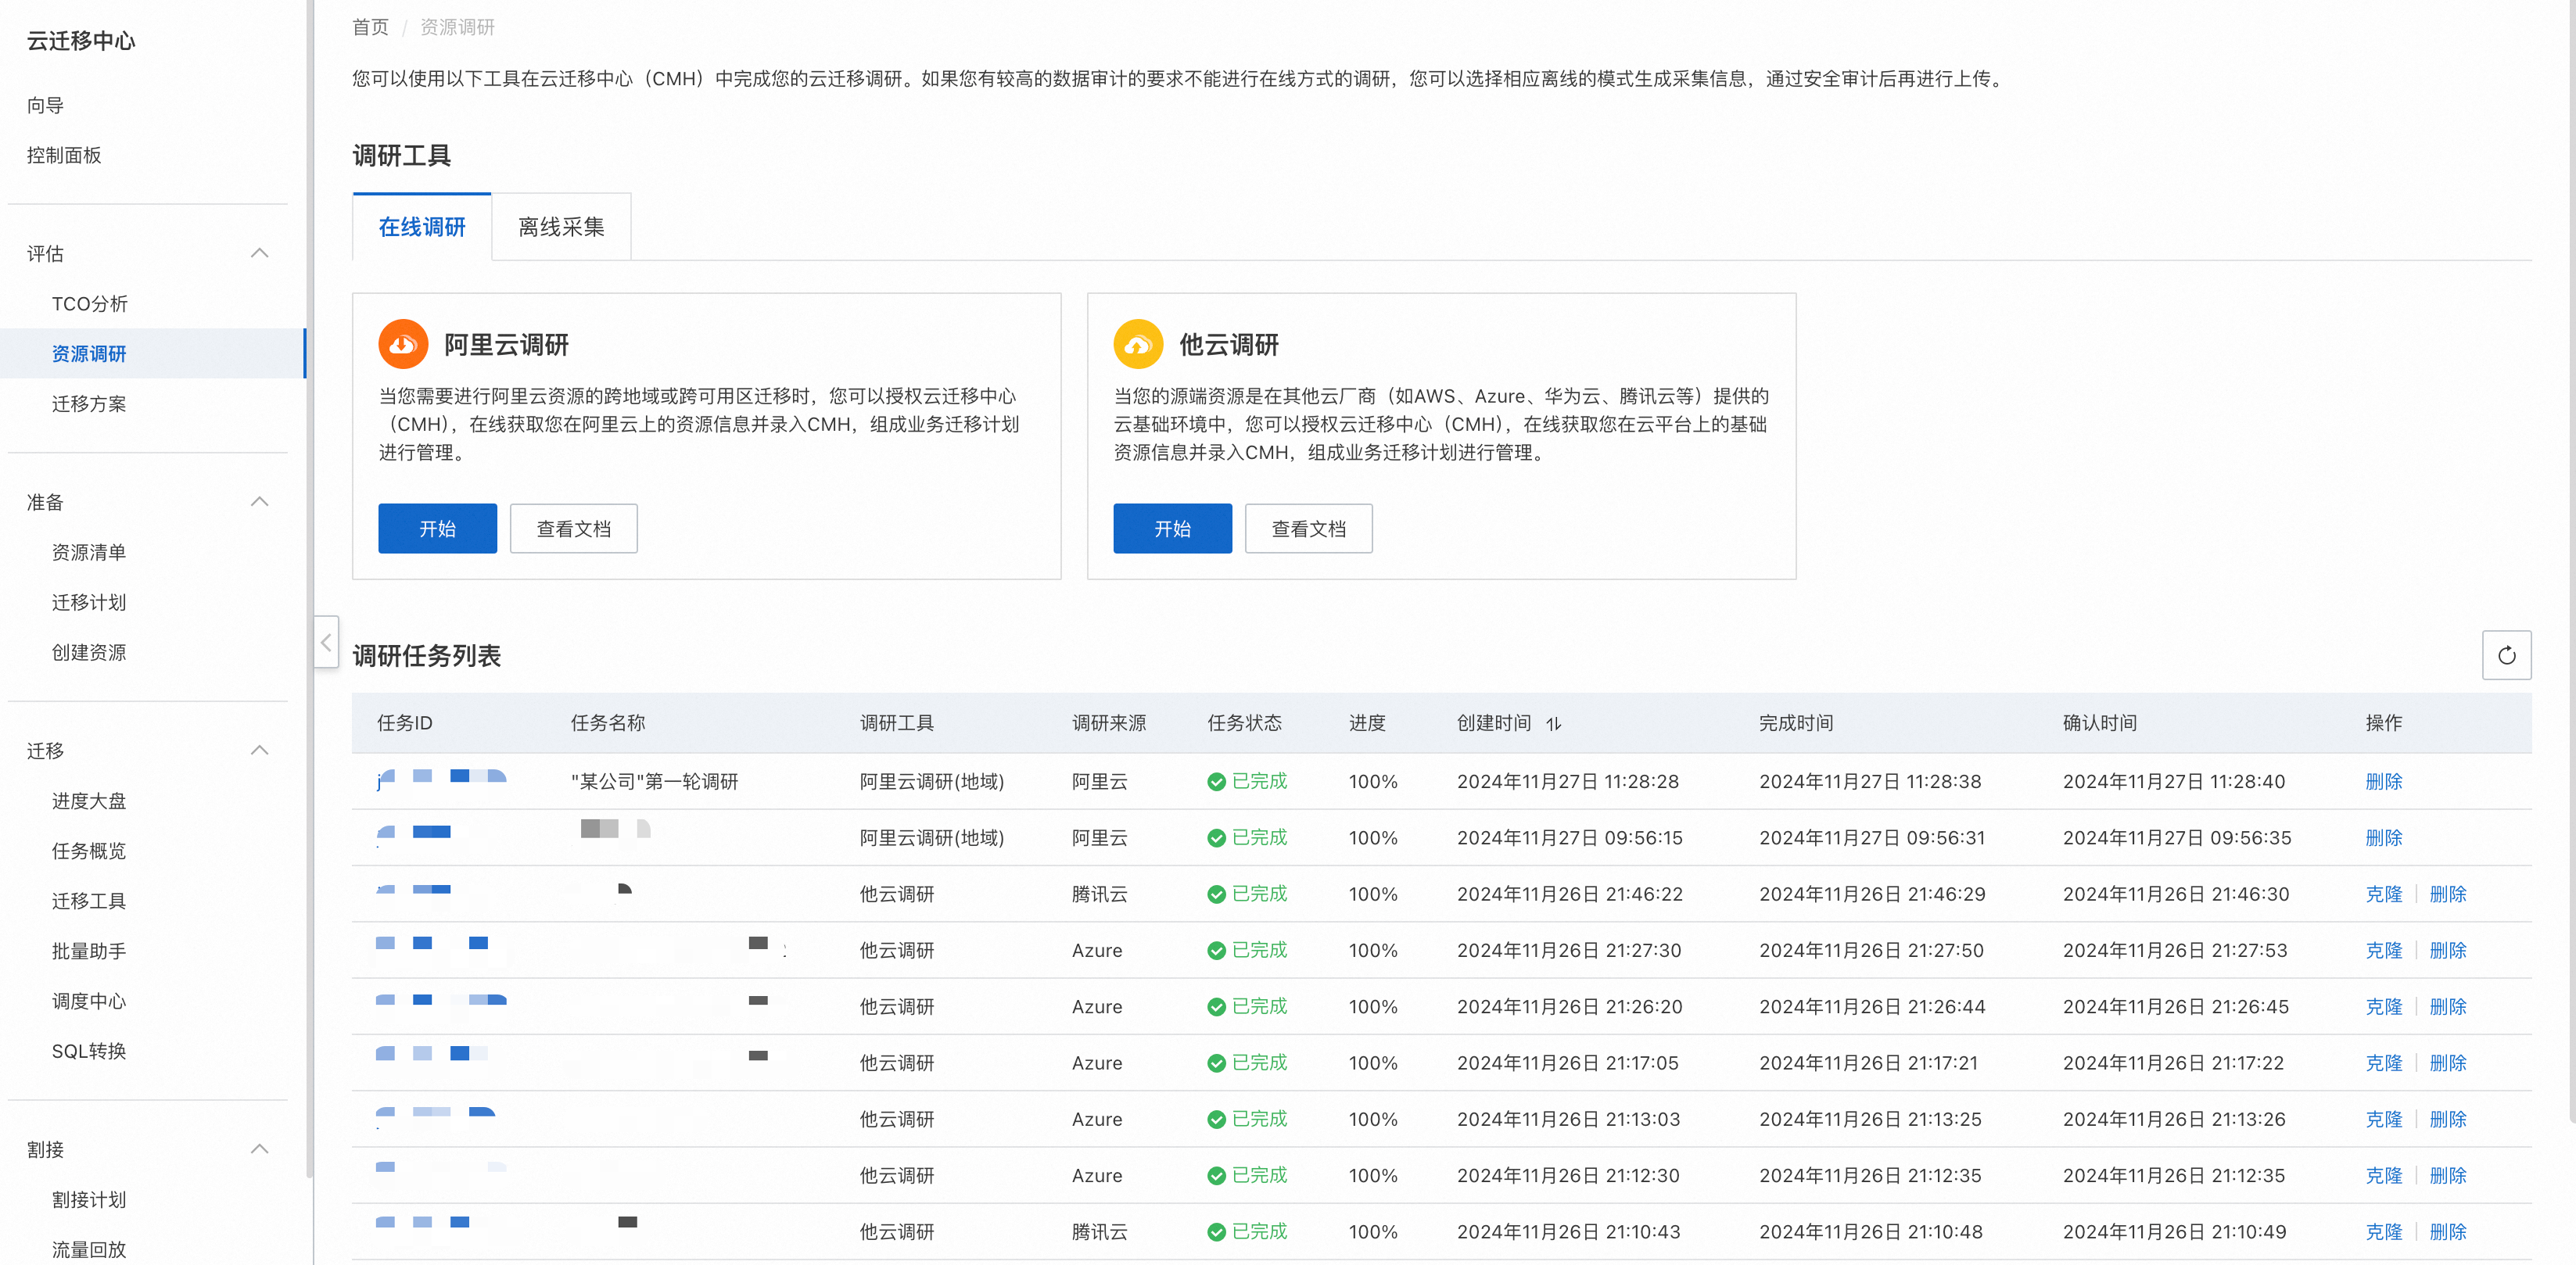This screenshot has height=1265, width=2576.
Task: Go to 首页 breadcrumb
Action: (x=370, y=27)
